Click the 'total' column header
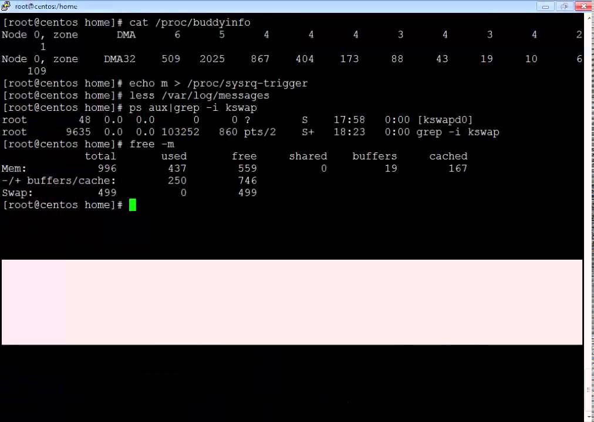The height and width of the screenshot is (422, 594). pyautogui.click(x=100, y=156)
